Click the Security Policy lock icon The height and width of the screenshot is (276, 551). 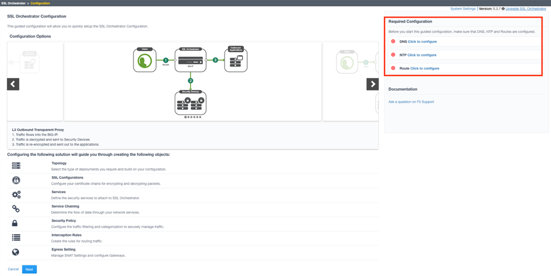click(x=15, y=224)
